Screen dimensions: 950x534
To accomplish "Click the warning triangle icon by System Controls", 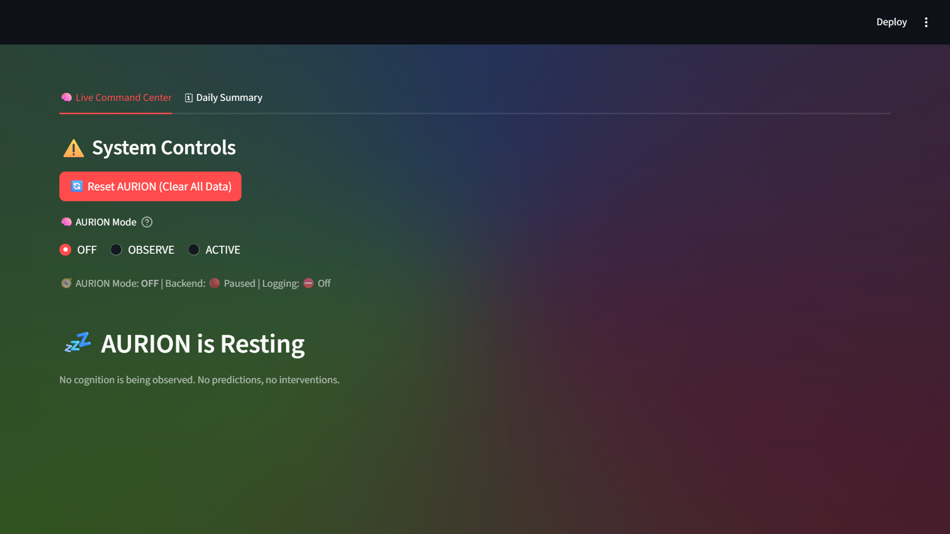I will coord(74,148).
